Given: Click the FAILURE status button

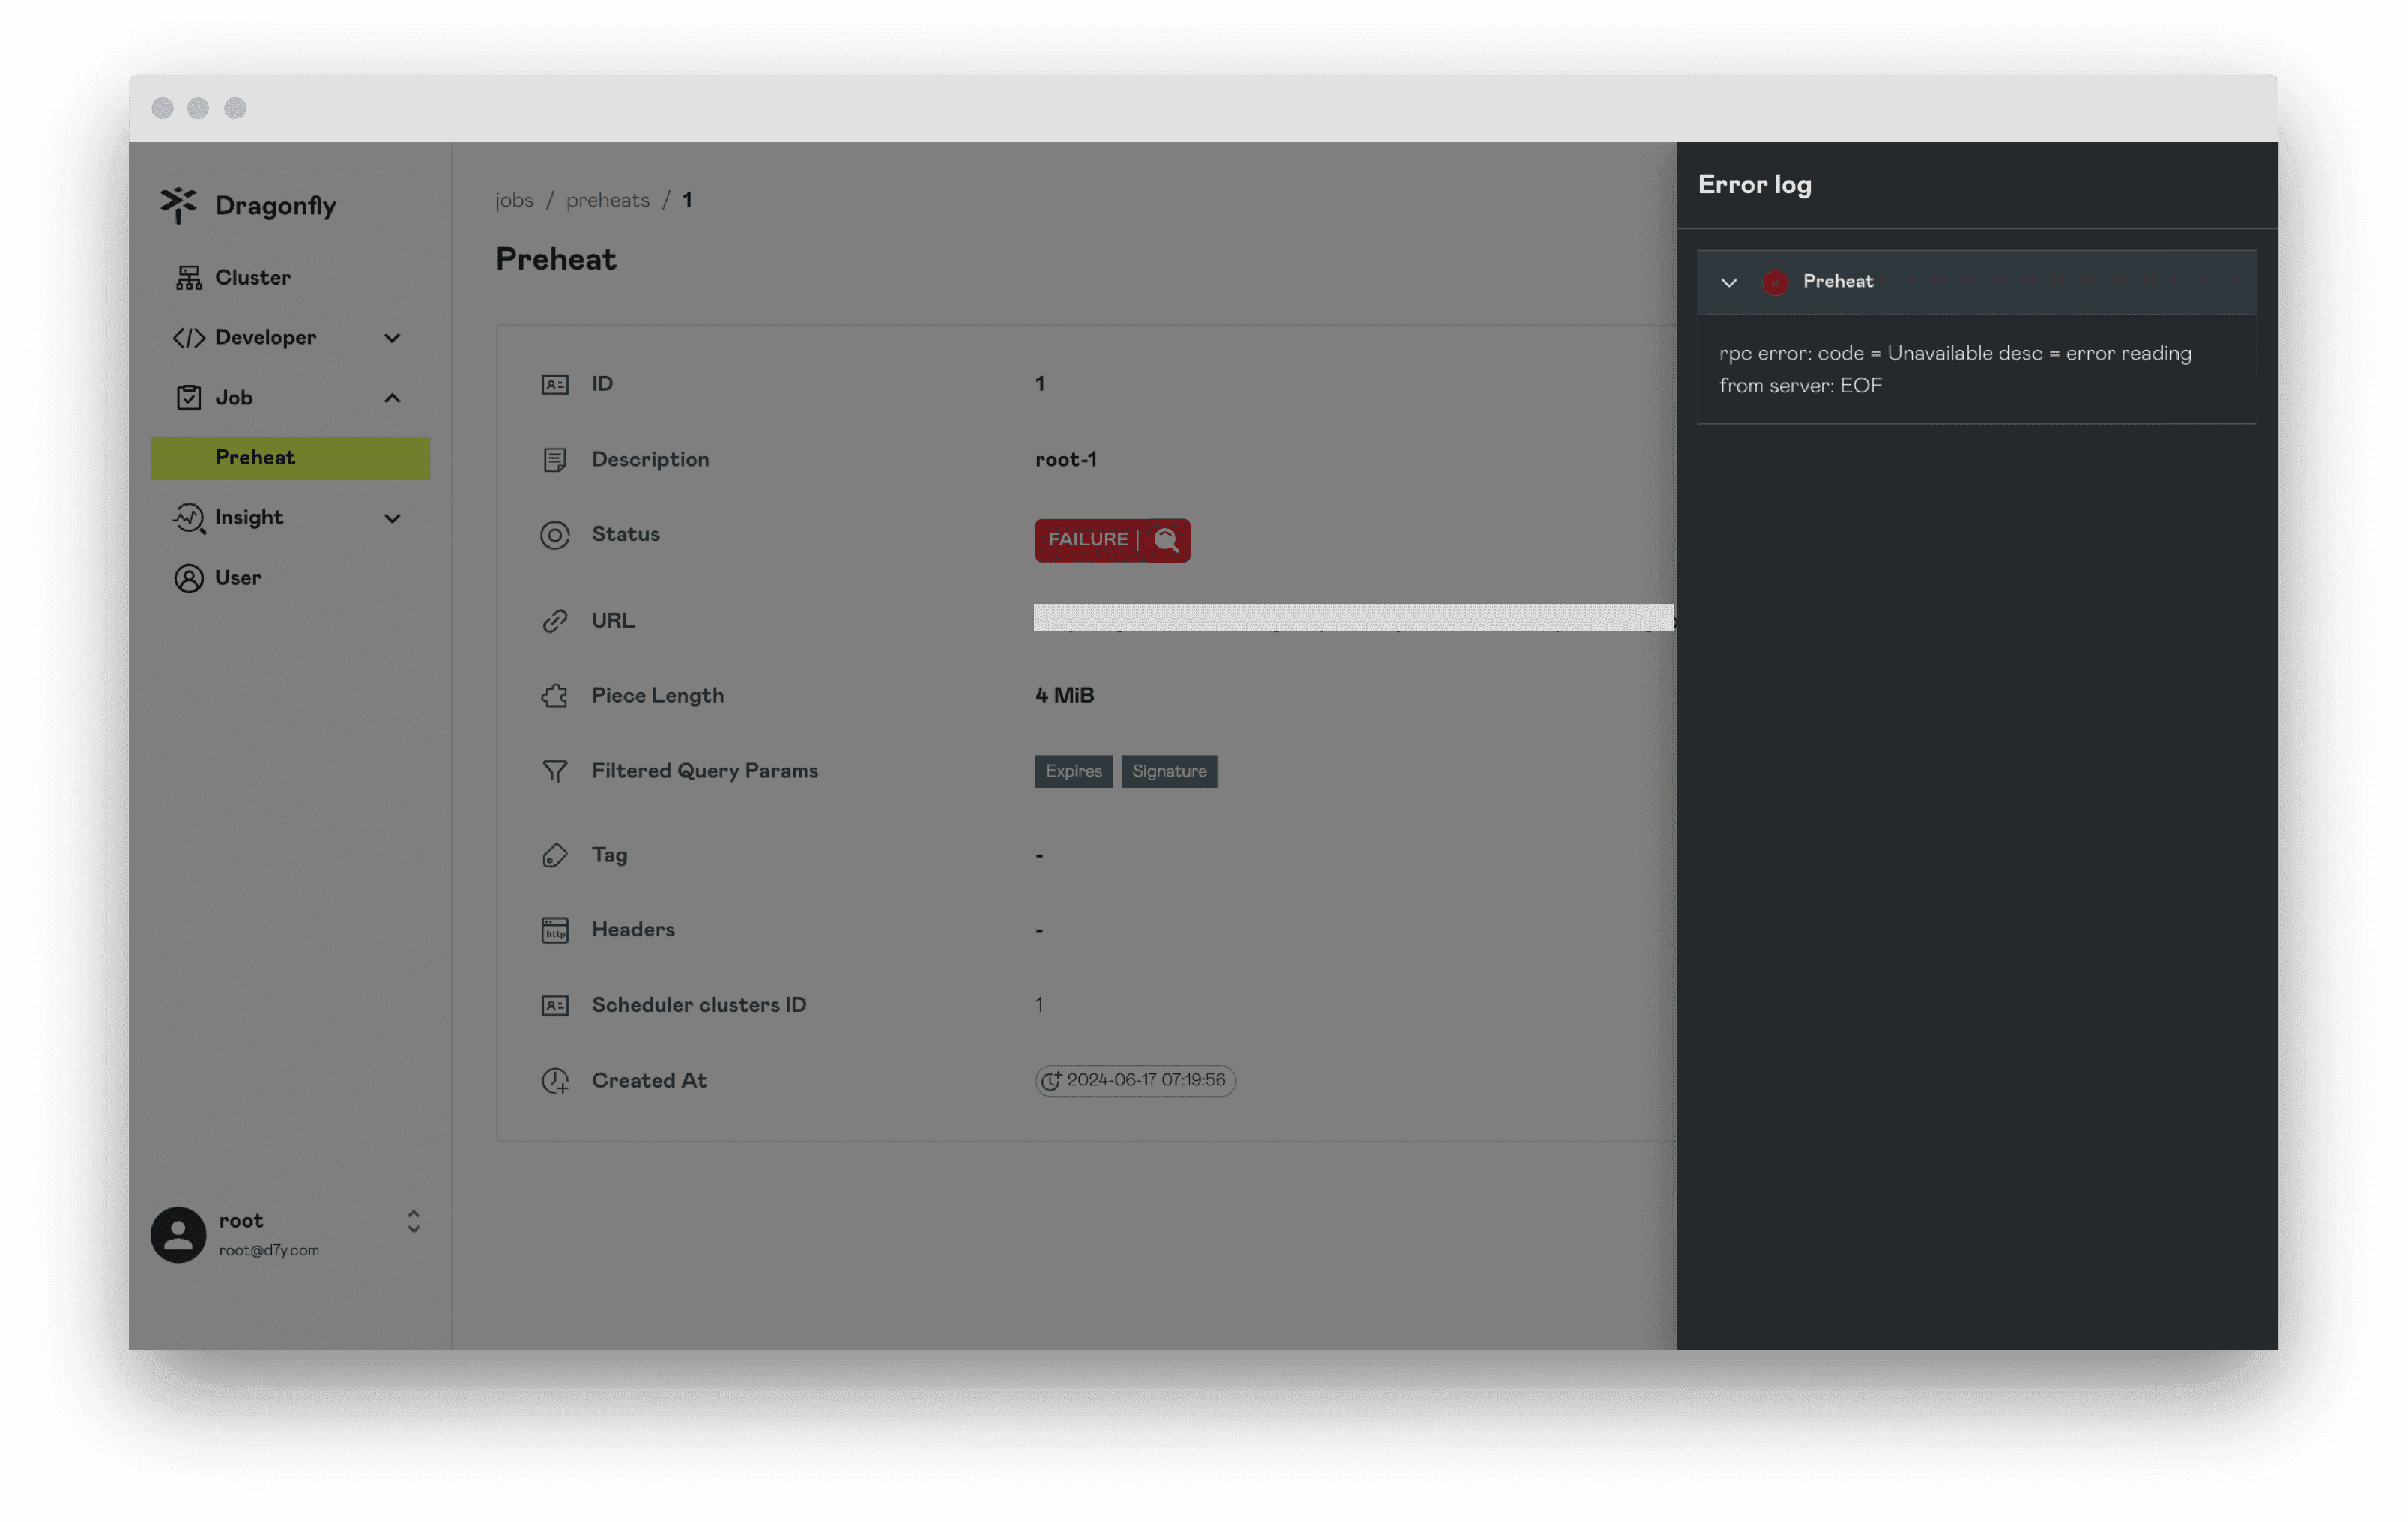Looking at the screenshot, I should (x=1112, y=539).
